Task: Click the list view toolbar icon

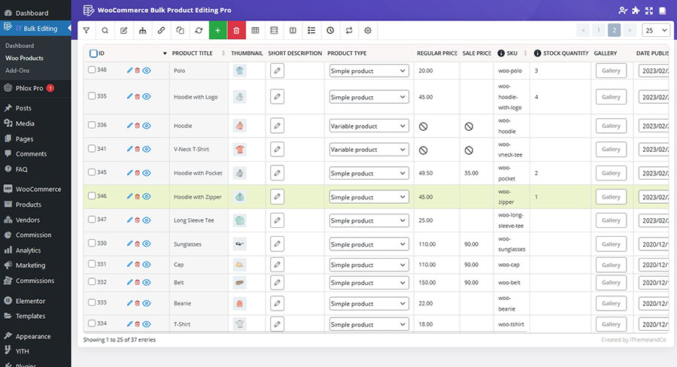Action: (x=311, y=31)
